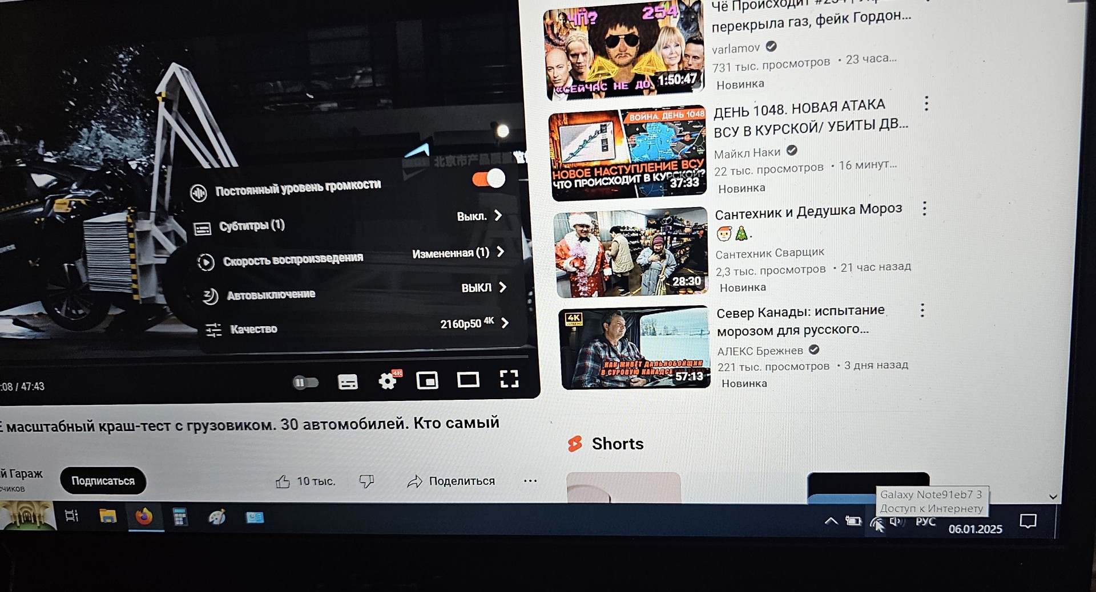Screen dimensions: 1096x592
Task: Expand the Субтитры submenu chevron
Action: coord(498,216)
